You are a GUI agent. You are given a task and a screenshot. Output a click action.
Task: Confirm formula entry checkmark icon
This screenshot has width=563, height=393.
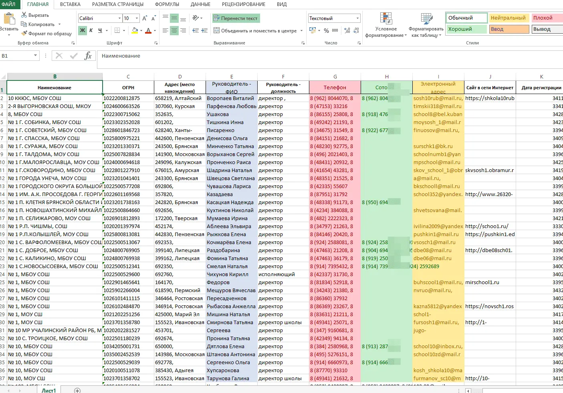(74, 56)
